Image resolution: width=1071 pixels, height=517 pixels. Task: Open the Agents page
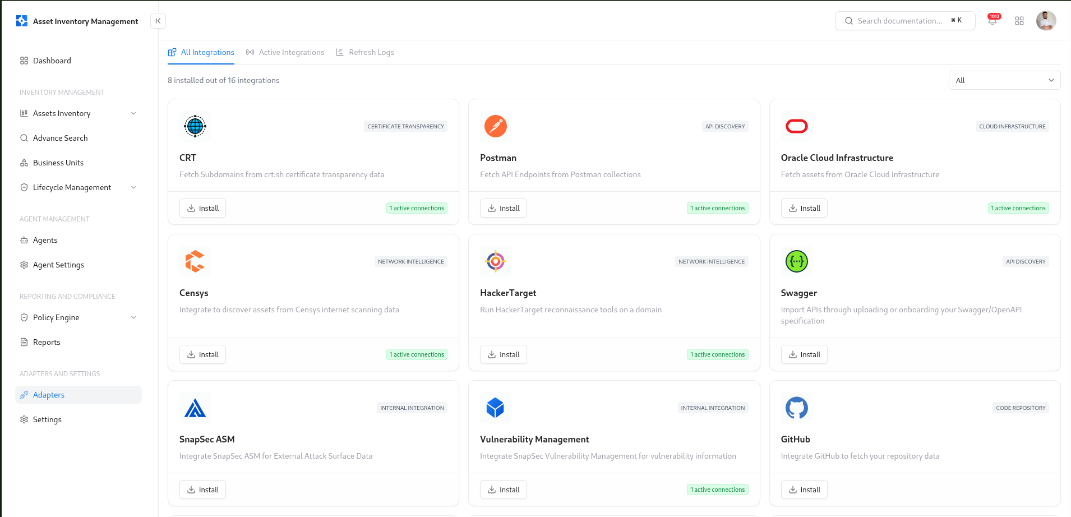pyautogui.click(x=79, y=240)
